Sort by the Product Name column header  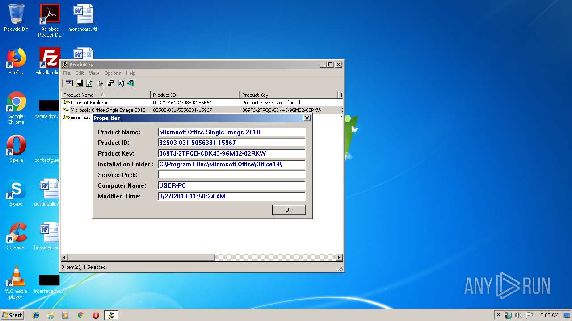coord(105,95)
